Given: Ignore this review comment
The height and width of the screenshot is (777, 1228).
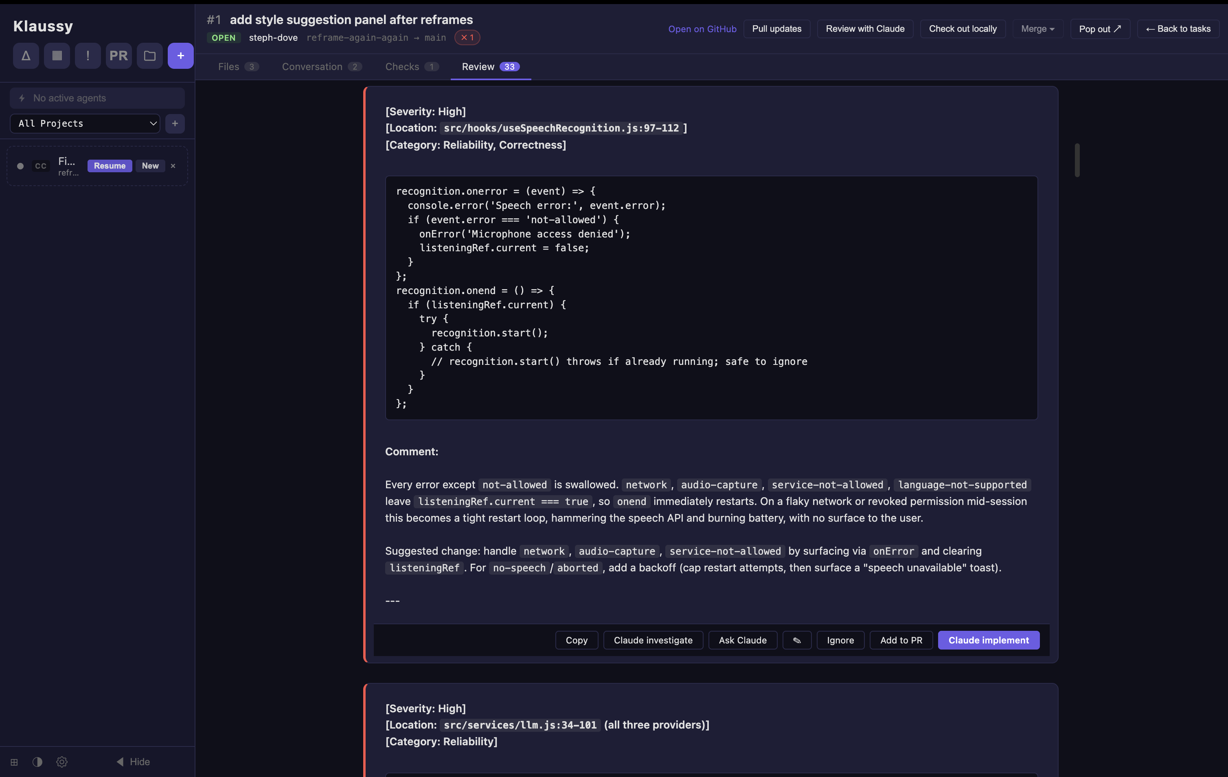Looking at the screenshot, I should pyautogui.click(x=840, y=640).
